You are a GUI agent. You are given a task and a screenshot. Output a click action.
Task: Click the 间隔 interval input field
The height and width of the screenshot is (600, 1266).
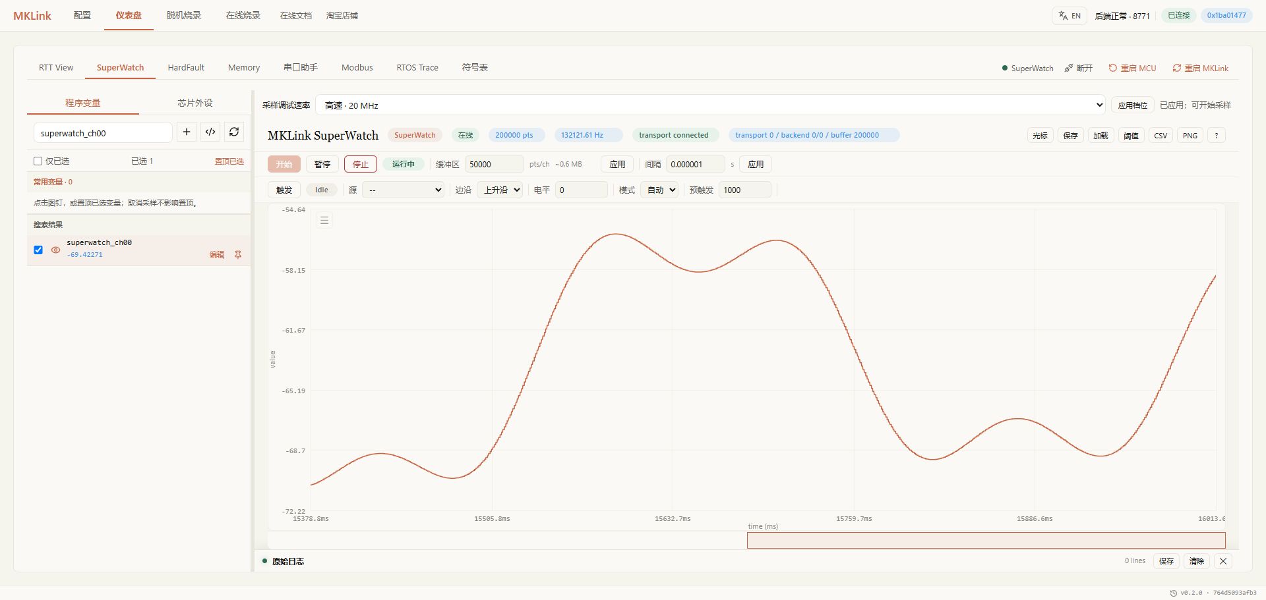[x=695, y=165]
